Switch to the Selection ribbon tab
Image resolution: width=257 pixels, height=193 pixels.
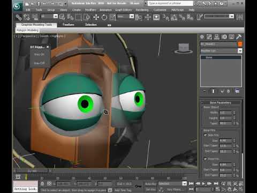91,25
